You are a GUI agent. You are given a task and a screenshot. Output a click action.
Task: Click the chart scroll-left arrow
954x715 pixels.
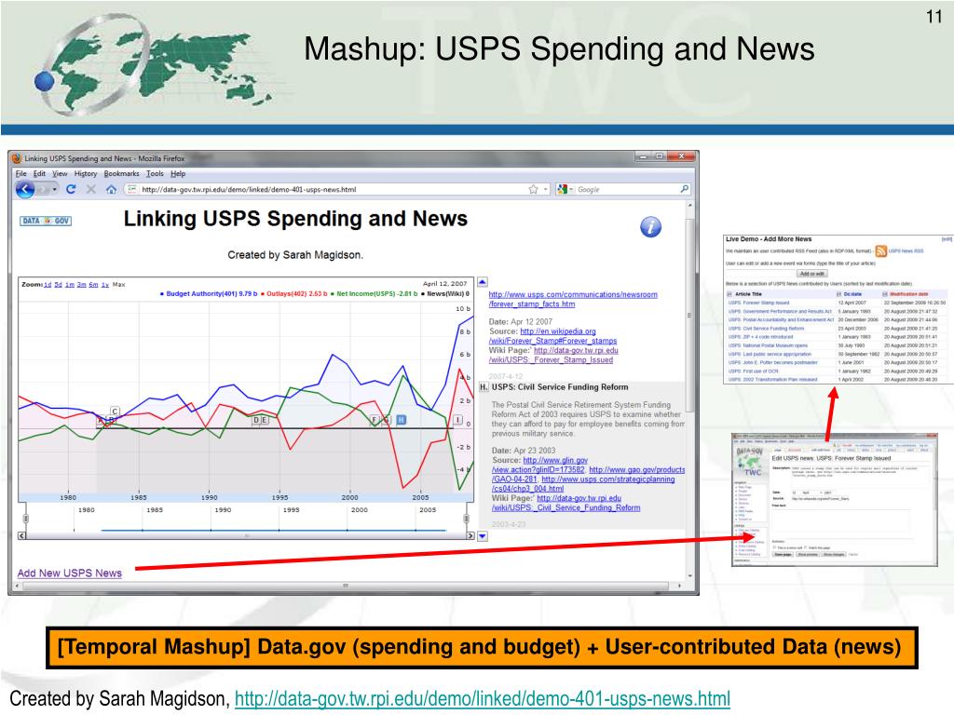point(22,535)
